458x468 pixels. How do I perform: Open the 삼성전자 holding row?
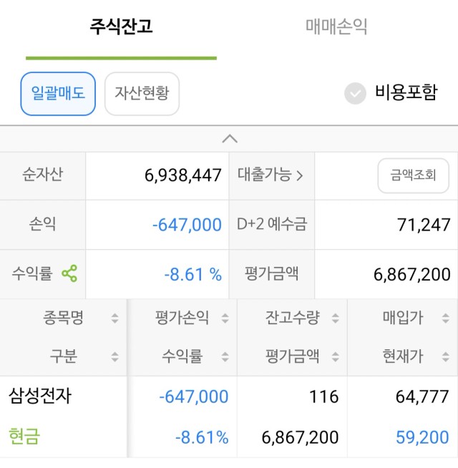coord(229,416)
